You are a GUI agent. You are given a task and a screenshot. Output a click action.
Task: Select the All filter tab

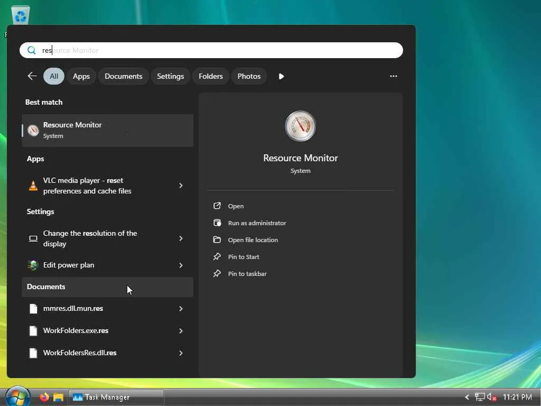click(54, 76)
